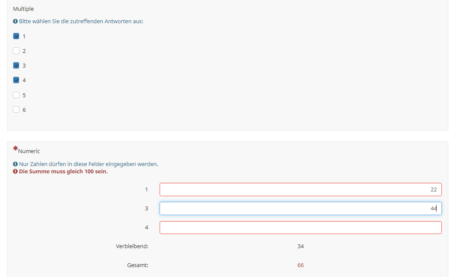Click the info icon beside 'Nur Zahlen dürfen'
456x277 pixels.
pyautogui.click(x=15, y=164)
